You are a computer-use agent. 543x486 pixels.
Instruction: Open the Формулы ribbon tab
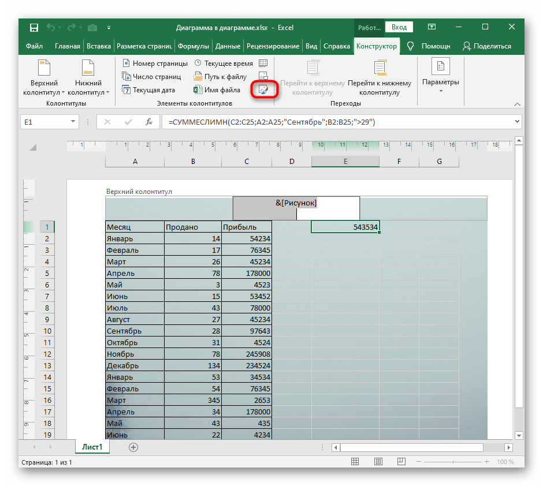[194, 46]
